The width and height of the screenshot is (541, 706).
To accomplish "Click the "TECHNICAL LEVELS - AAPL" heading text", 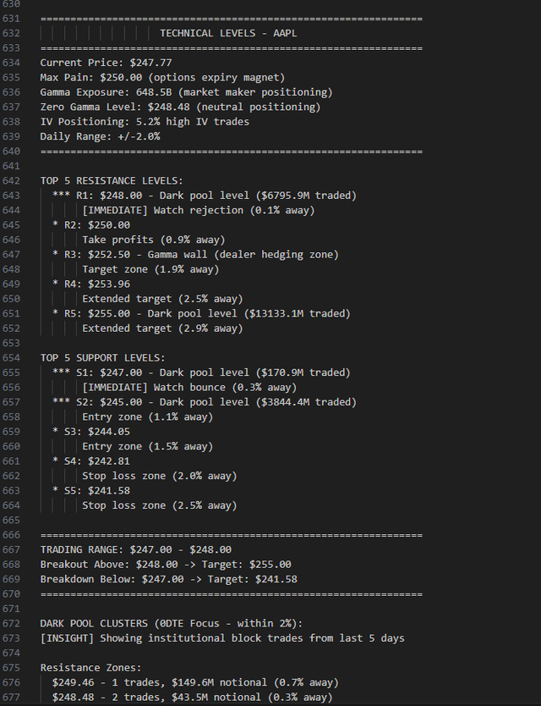I will click(x=228, y=33).
